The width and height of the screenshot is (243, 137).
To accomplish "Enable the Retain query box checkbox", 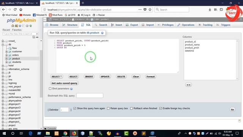I will [x=108, y=108].
